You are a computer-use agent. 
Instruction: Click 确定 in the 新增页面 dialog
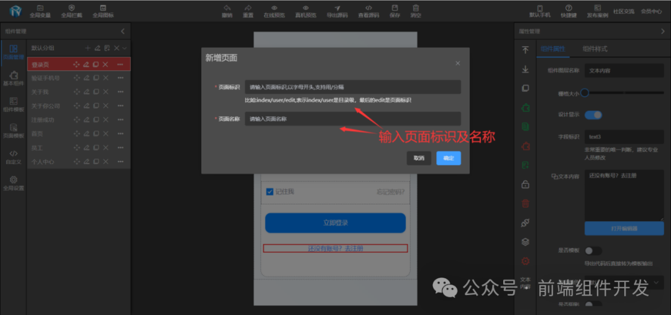449,158
